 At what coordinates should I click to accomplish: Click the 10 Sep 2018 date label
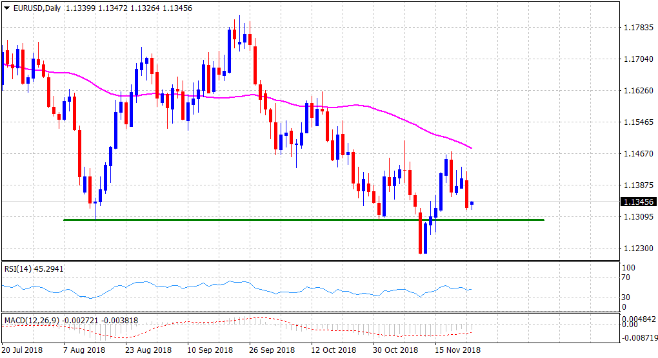click(210, 350)
